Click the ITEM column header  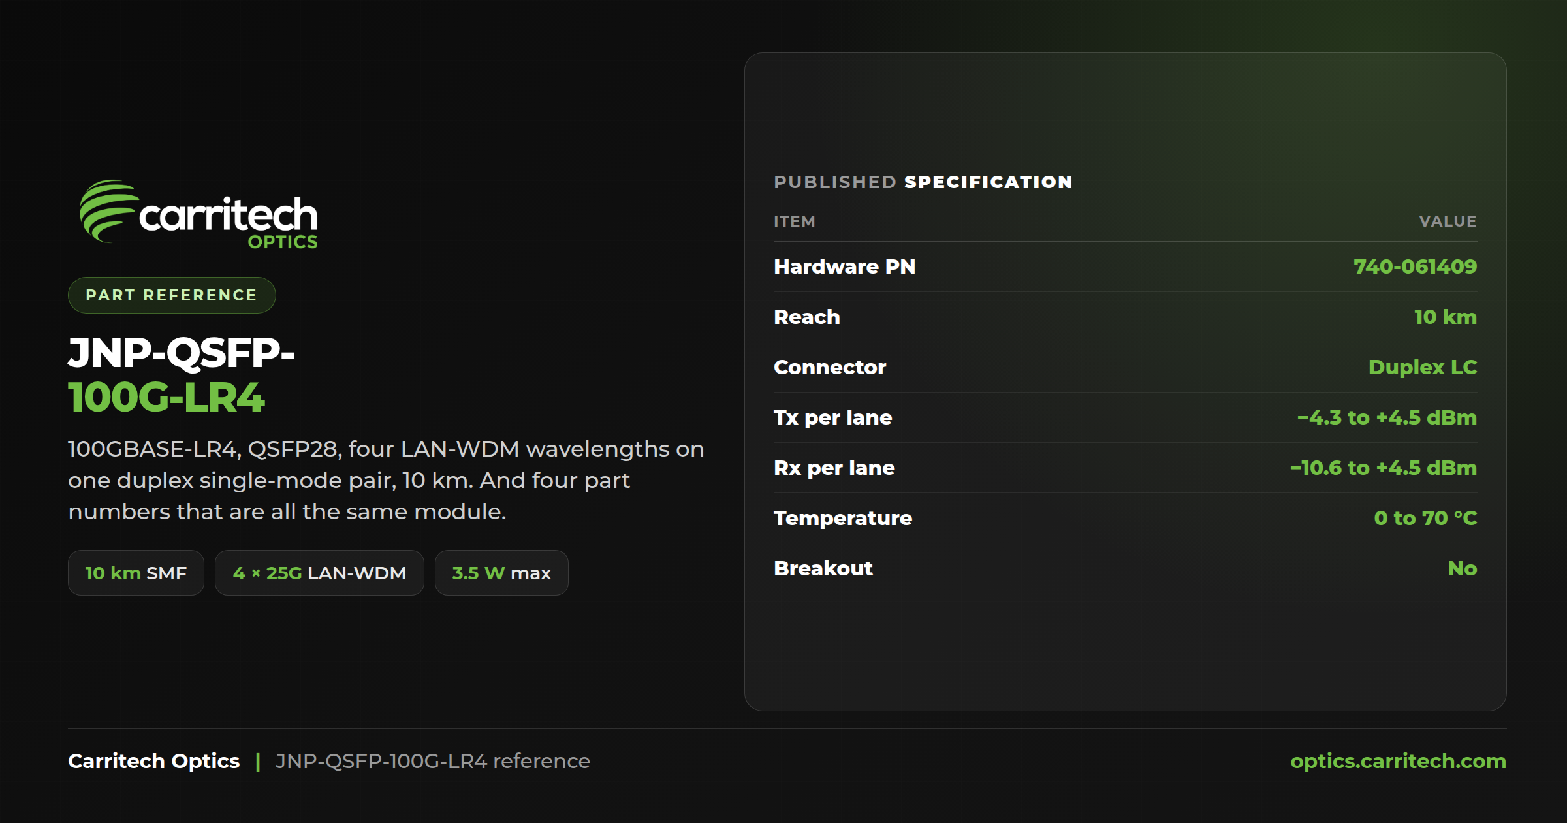point(795,221)
